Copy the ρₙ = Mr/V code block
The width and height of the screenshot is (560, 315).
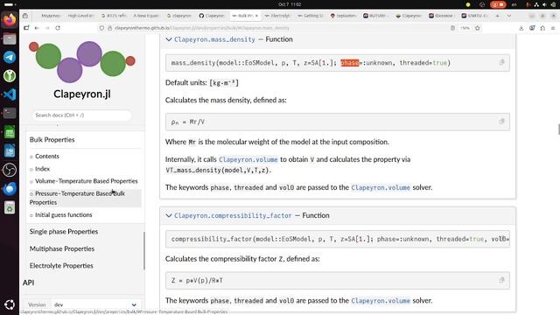501,122
